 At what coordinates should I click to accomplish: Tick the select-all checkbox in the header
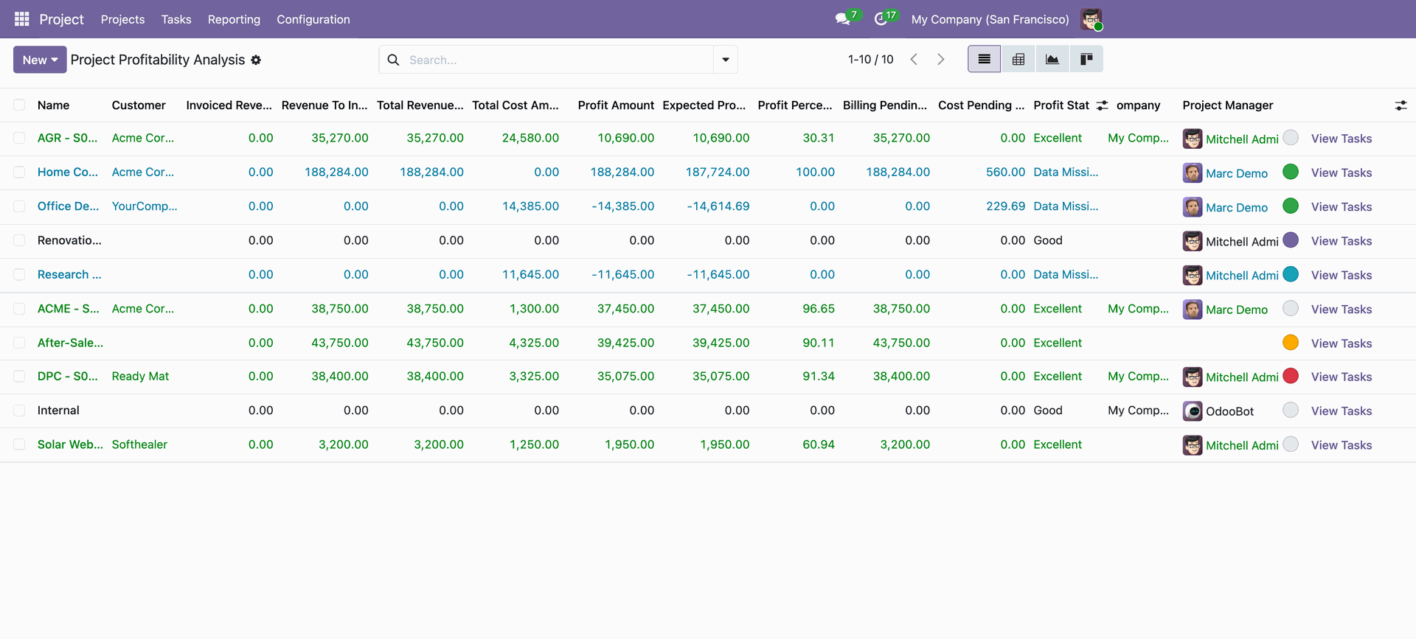(19, 105)
